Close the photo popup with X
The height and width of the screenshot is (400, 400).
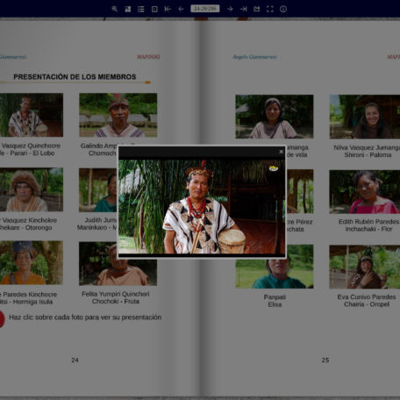click(x=282, y=152)
